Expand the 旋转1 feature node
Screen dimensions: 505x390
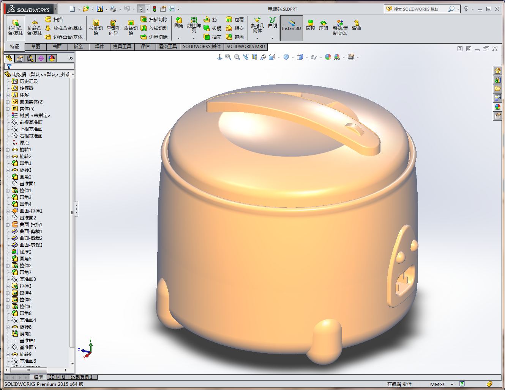8,150
